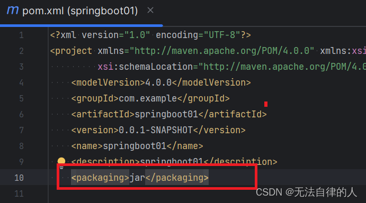Click the modelVersion value 4.0.0
This screenshot has width=366, height=203.
pos(158,83)
